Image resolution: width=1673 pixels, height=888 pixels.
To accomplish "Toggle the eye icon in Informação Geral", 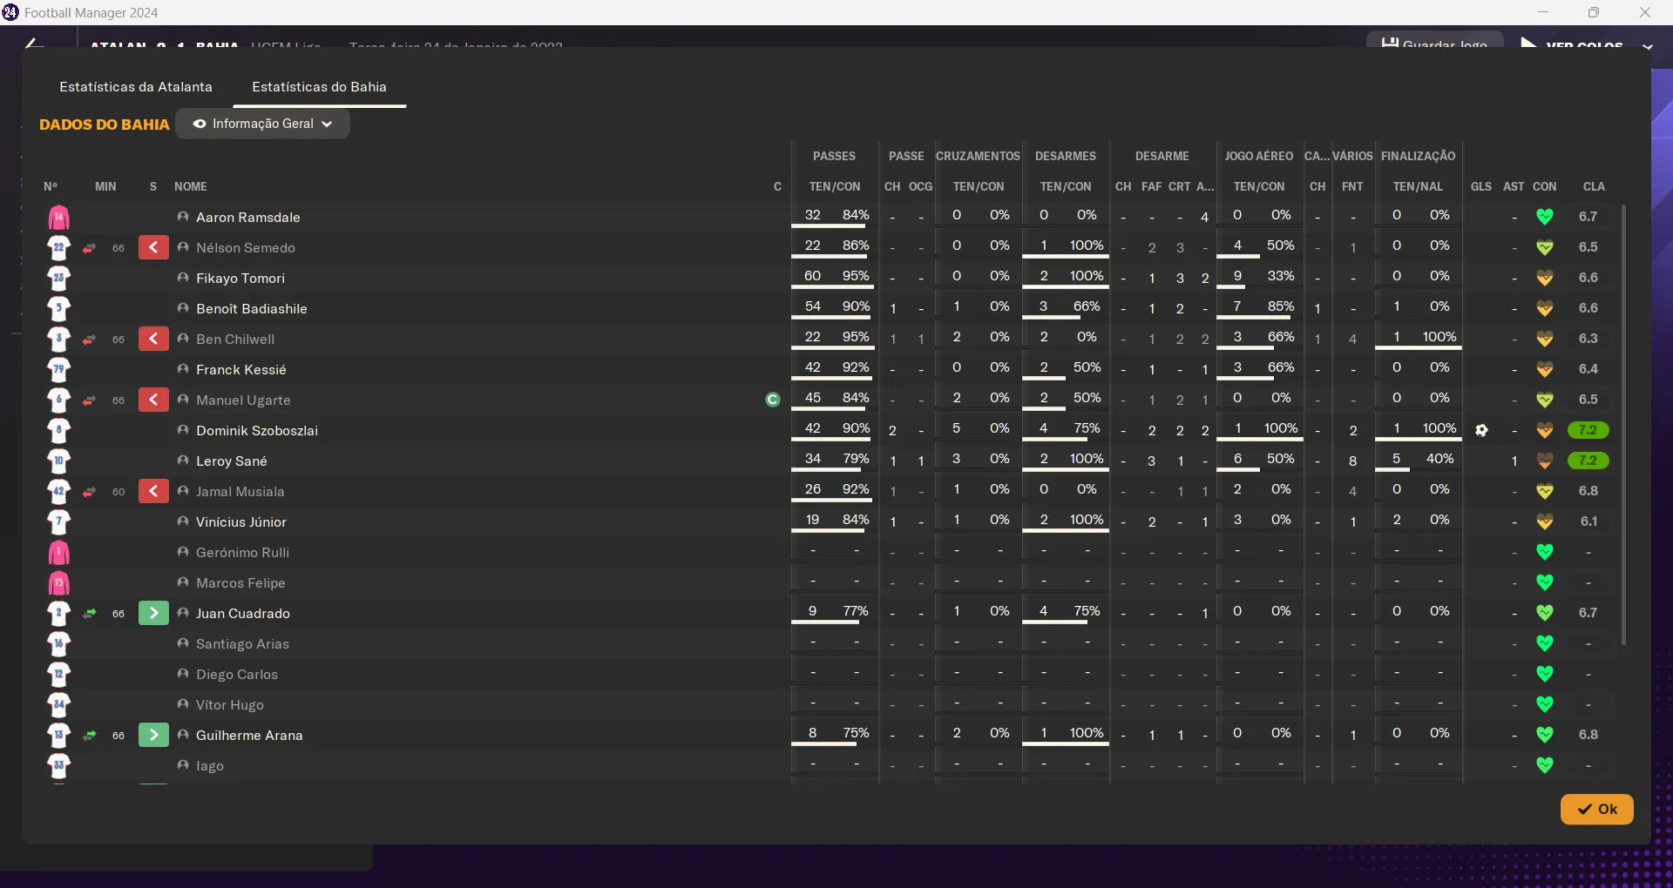I will tap(200, 124).
